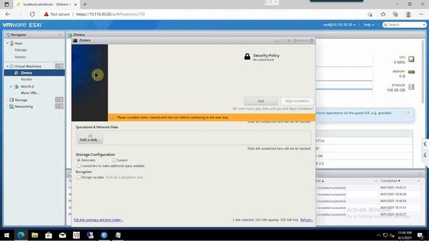Click the Memory module icon

[x=411, y=72]
